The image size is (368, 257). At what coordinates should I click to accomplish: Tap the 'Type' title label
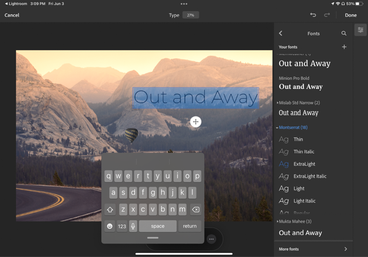[x=174, y=15]
